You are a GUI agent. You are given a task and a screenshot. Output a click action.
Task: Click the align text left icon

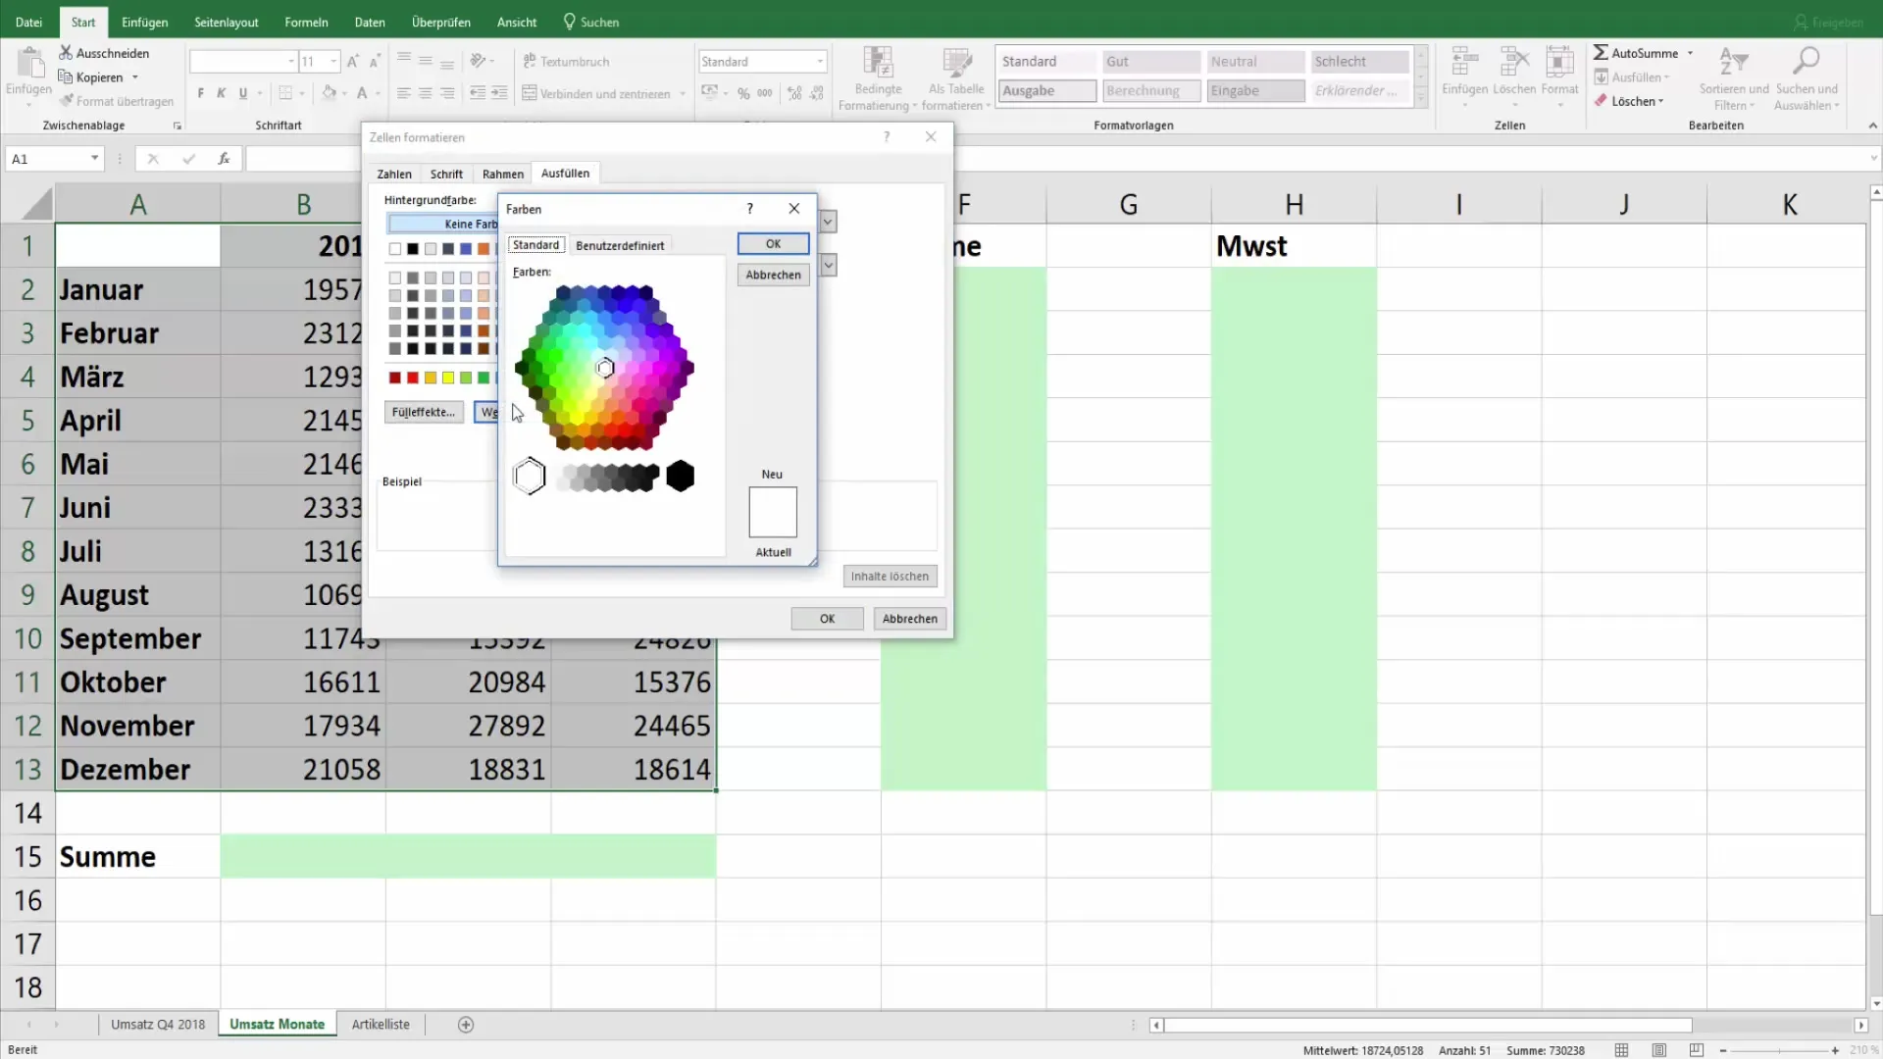403,93
